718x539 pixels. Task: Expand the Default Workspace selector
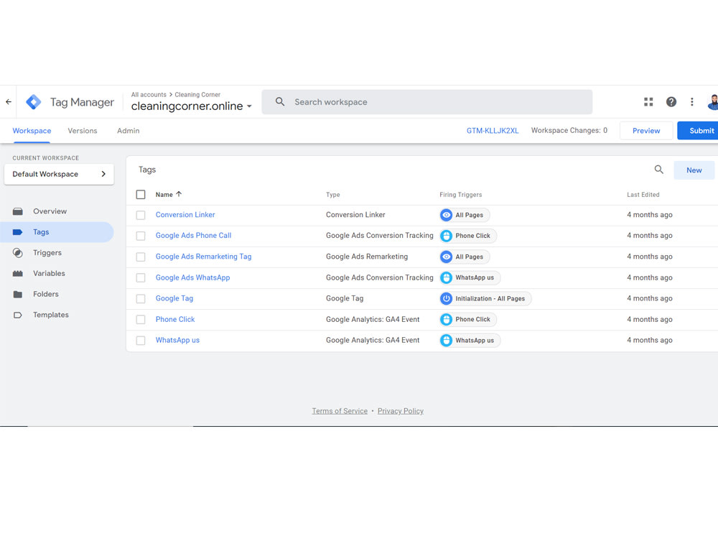pyautogui.click(x=59, y=174)
